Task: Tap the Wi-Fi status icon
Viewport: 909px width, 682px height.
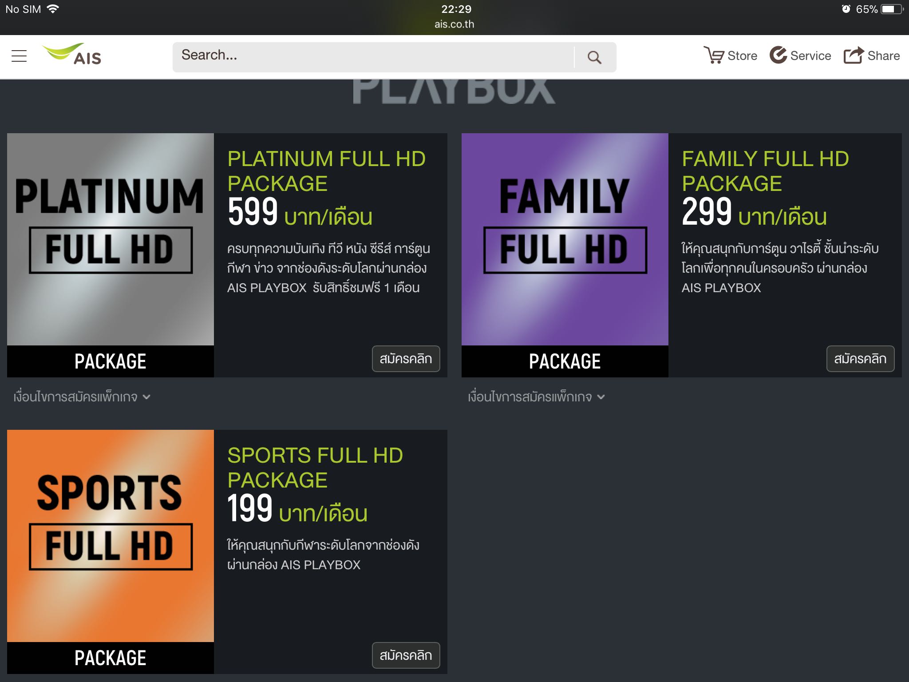Action: [53, 9]
